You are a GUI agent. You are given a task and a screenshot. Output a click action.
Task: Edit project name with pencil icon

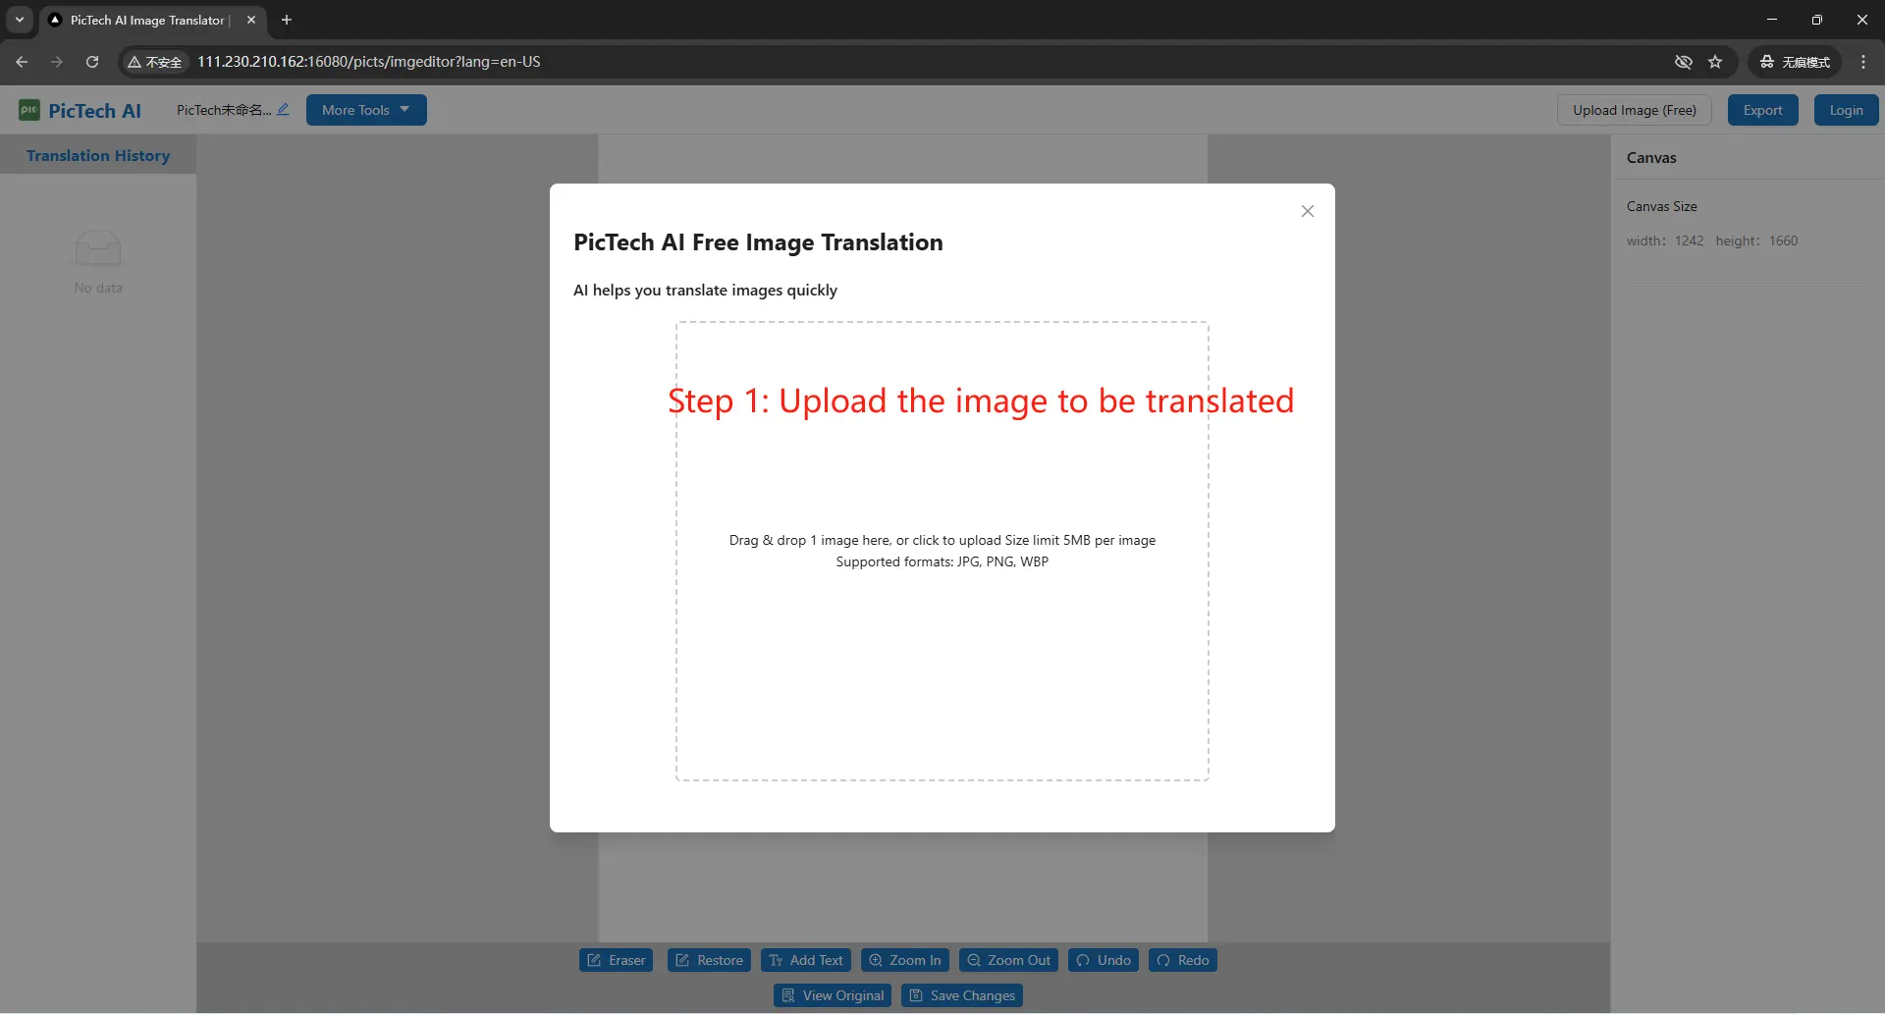pos(283,109)
